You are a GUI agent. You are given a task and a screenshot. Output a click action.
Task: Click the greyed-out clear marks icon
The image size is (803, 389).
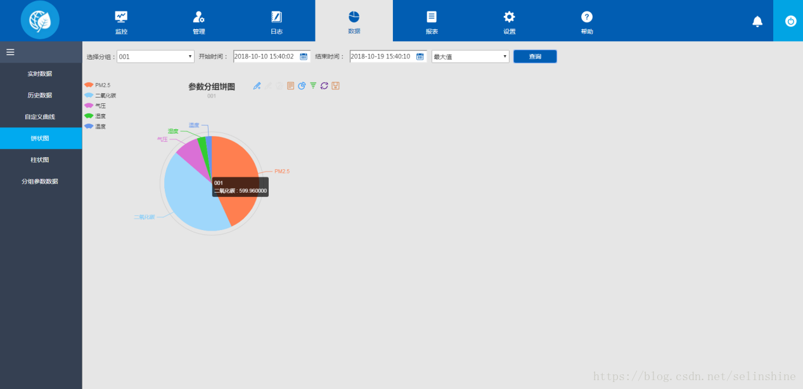tap(279, 86)
